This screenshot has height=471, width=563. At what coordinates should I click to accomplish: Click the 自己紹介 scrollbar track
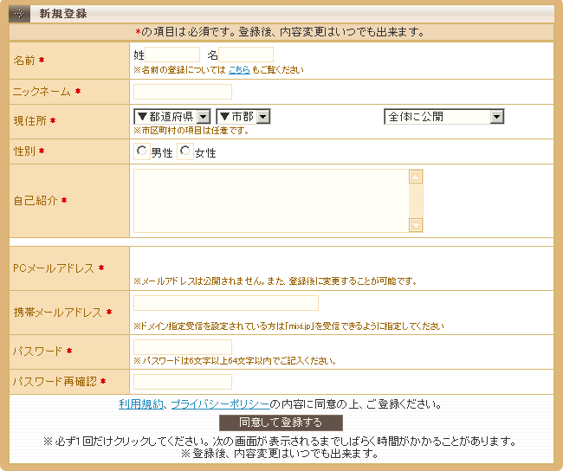click(x=416, y=201)
